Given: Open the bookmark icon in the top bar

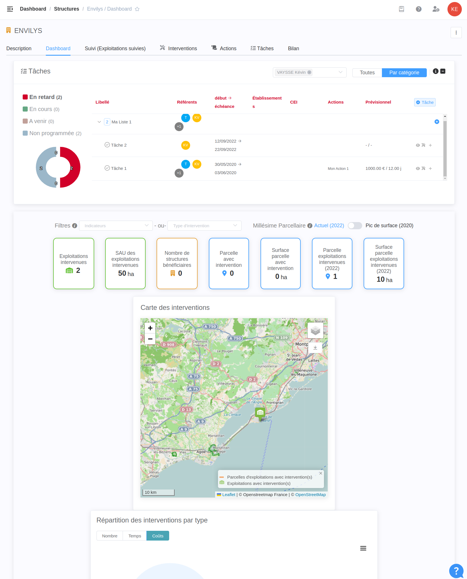Looking at the screenshot, I should tap(401, 9).
